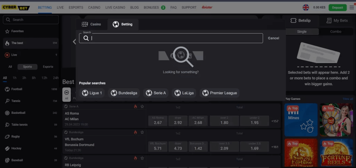Image resolution: width=356 pixels, height=168 pixels.
Task: Open the Betting tab in search popup
Action: (123, 24)
